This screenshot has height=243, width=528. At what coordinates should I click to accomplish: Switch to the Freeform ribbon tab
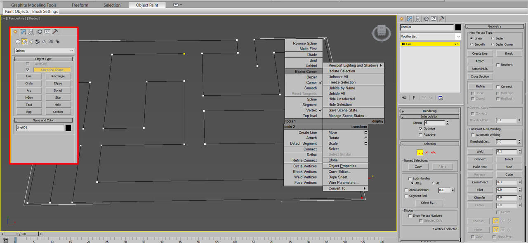(79, 5)
